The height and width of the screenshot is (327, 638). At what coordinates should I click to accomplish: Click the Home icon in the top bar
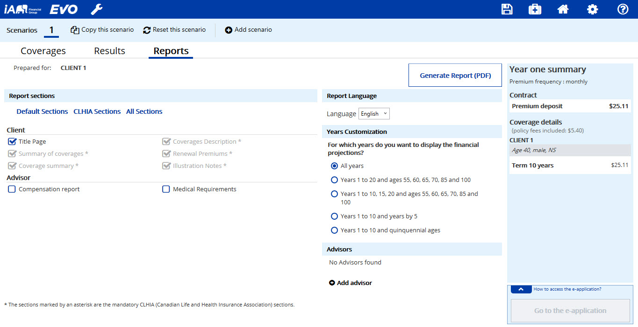click(x=563, y=9)
